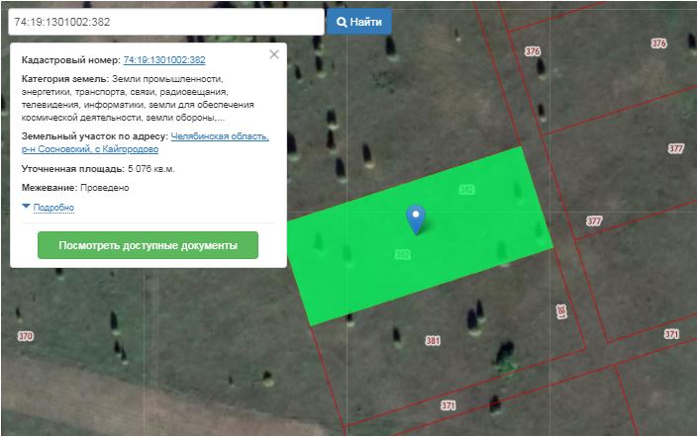
Task: Close the parcel info popup
Action: click(x=273, y=55)
